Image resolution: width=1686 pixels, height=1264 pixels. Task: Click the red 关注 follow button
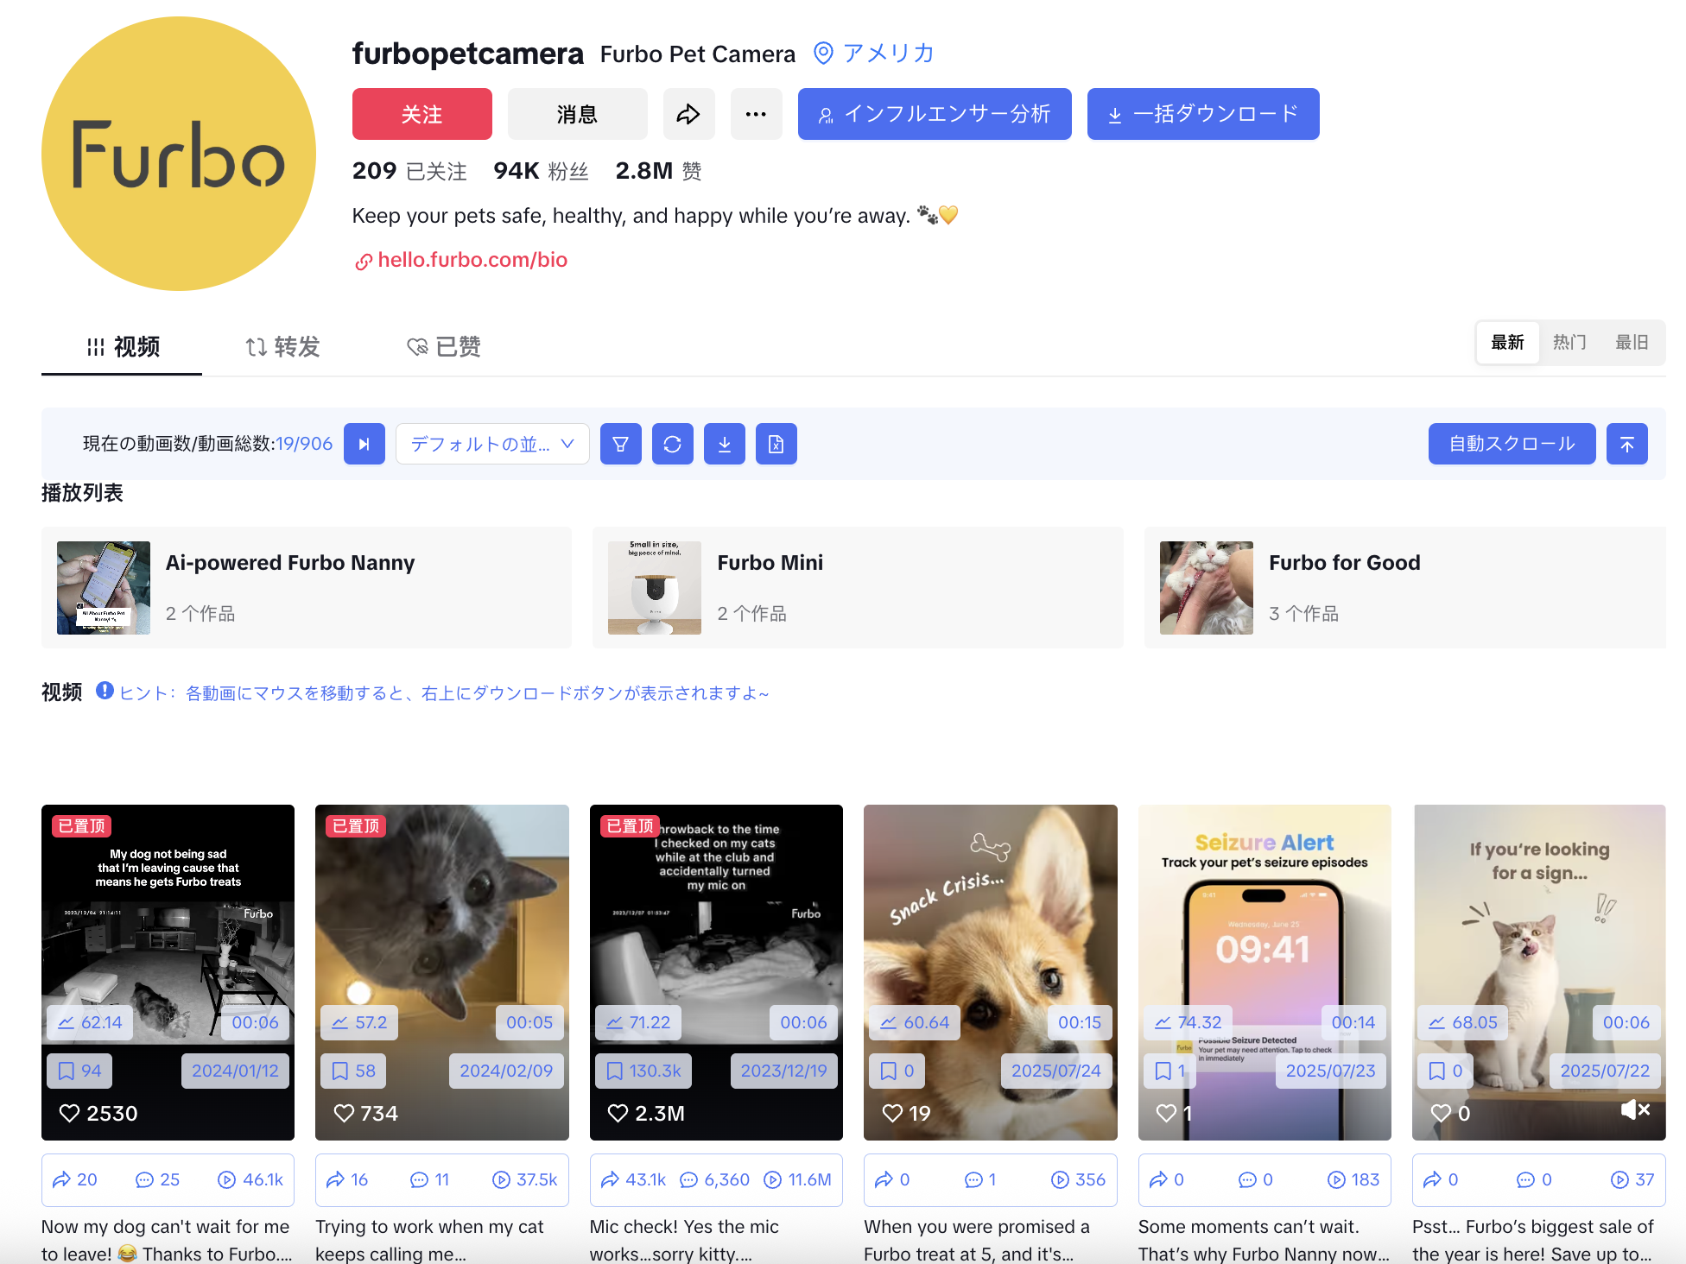pos(422,114)
